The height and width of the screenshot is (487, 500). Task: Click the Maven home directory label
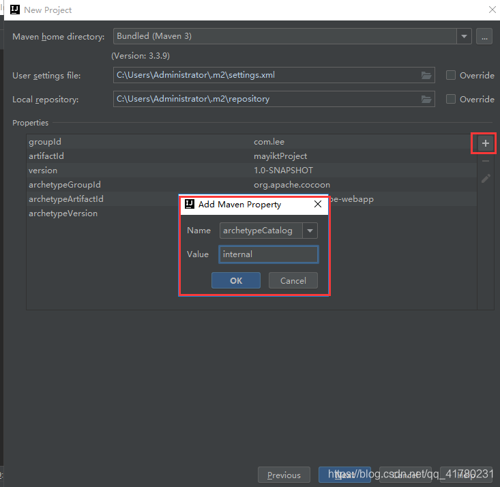59,37
